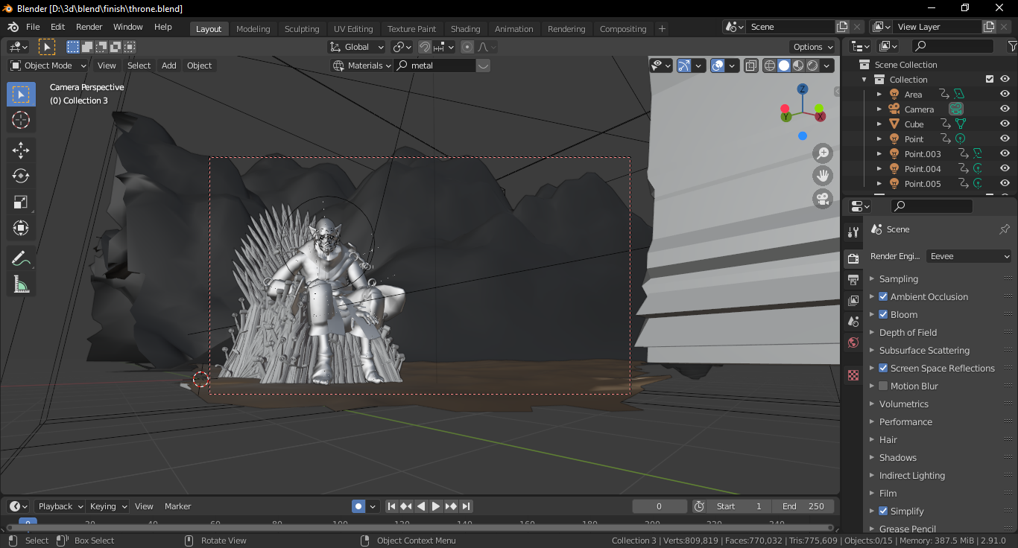
Task: Select the Scale tool
Action: coord(21,202)
